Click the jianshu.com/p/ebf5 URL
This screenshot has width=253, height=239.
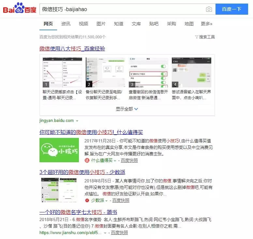70,233
